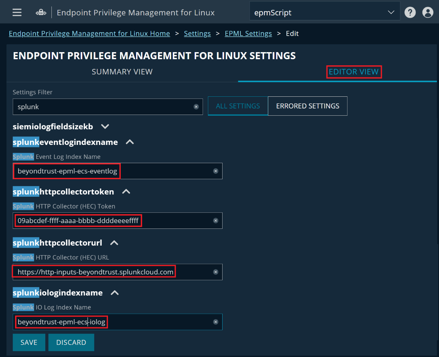This screenshot has height=357, width=439.
Task: Click the user profile icon
Action: pyautogui.click(x=427, y=12)
